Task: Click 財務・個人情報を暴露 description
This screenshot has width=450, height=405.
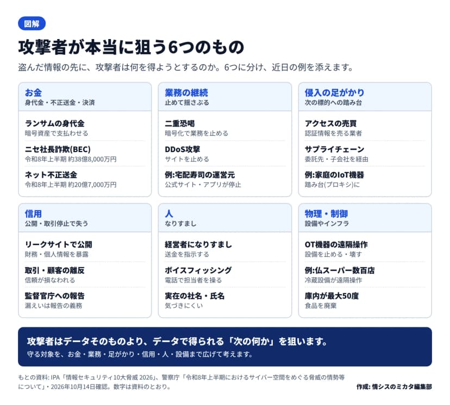Action: pyautogui.click(x=57, y=254)
